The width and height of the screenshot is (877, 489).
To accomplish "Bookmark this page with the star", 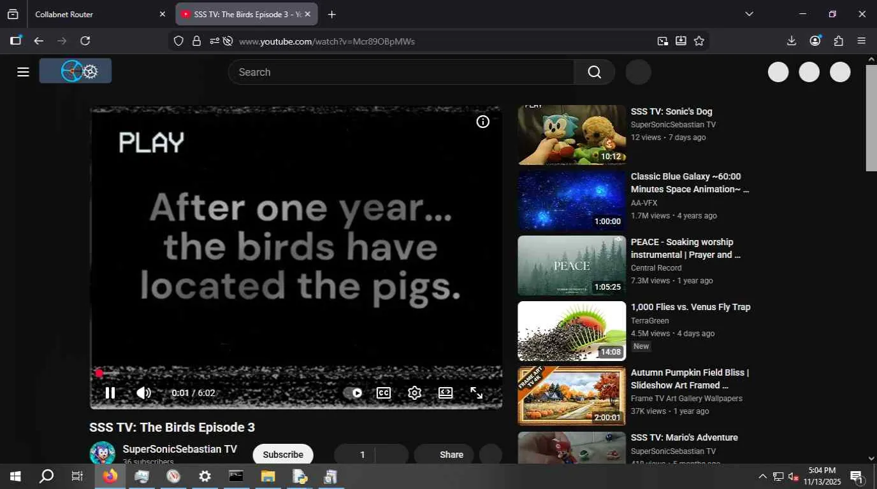I will (699, 41).
